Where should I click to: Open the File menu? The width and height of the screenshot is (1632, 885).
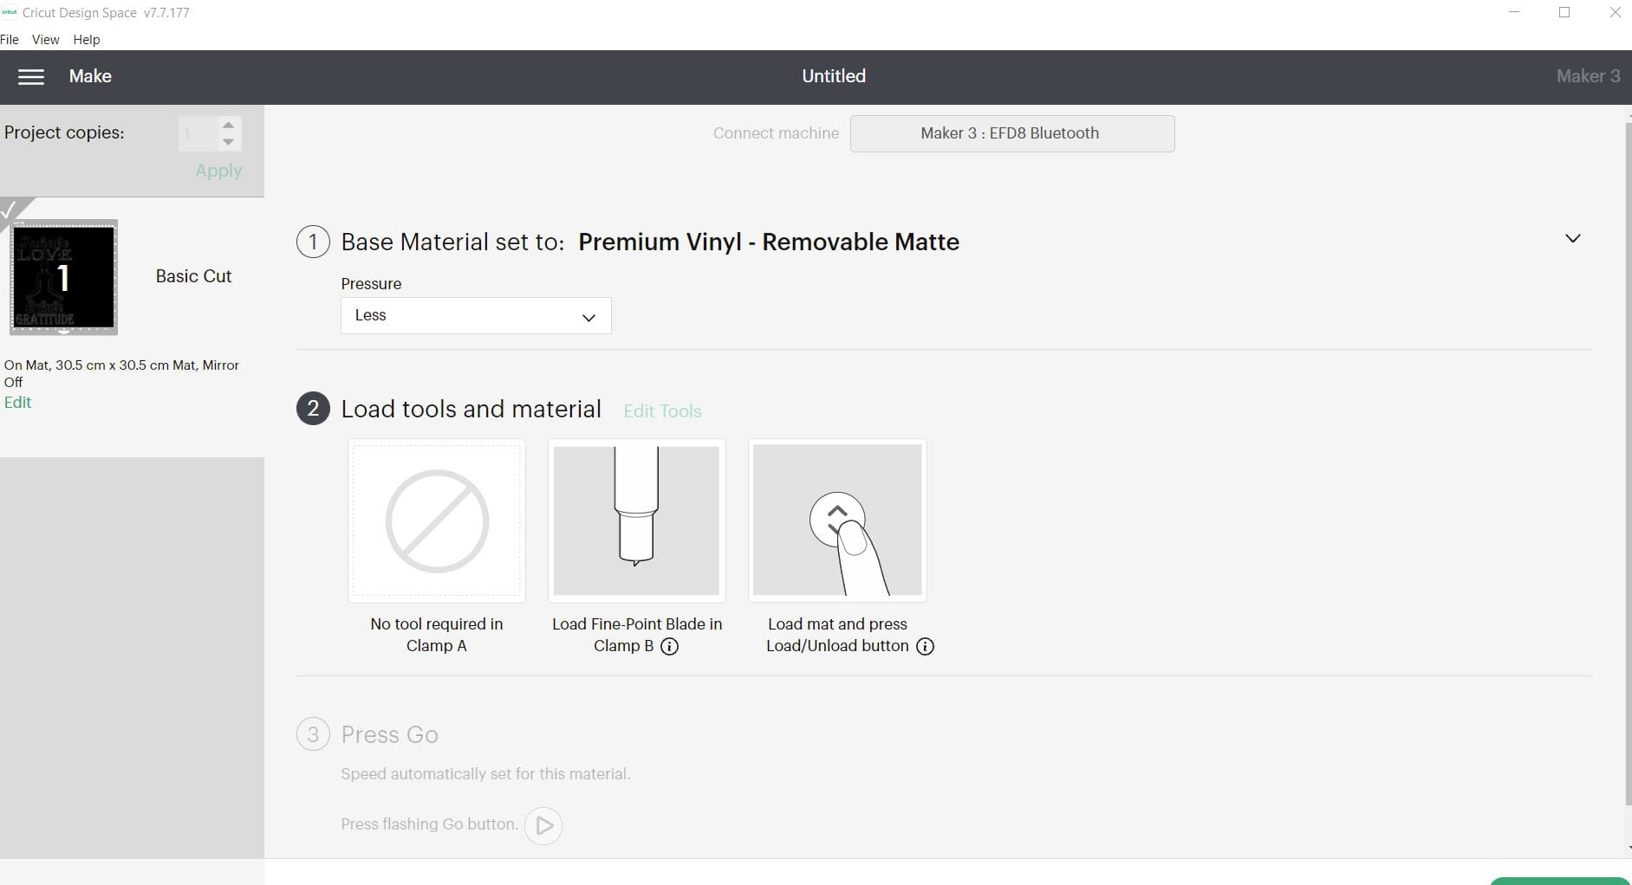tap(10, 40)
